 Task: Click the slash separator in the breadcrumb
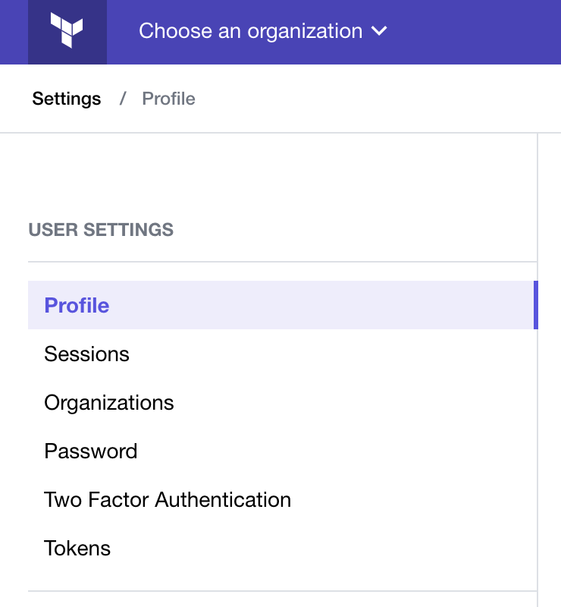point(122,99)
